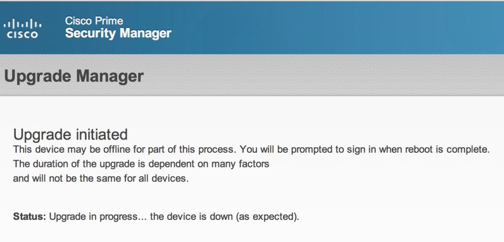Screen dimensions: 504x242
Task: Click the Upgrade in progress status message
Action: (97, 216)
